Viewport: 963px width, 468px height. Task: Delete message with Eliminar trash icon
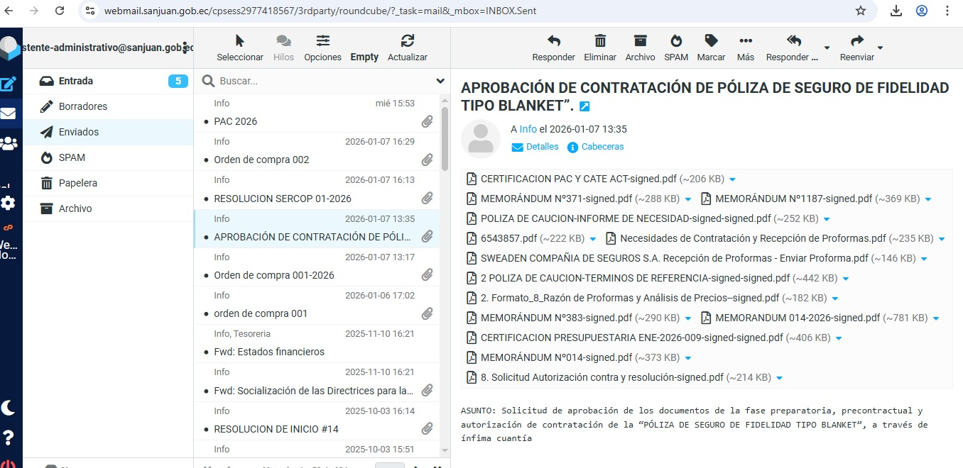point(599,41)
